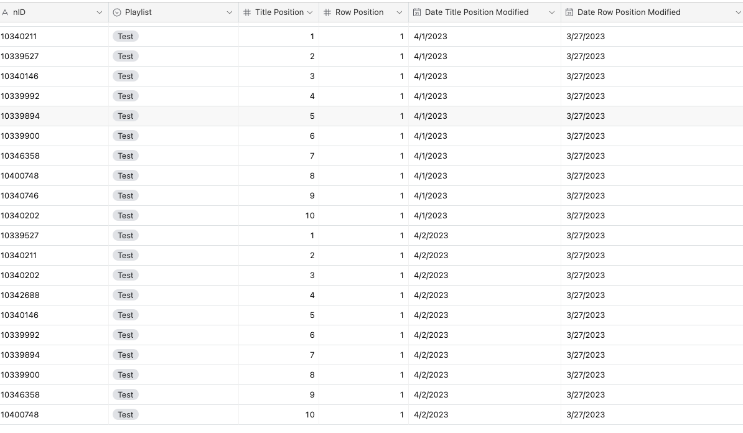
Task: Click 3/27/2023 date in row 10340746
Action: [x=585, y=195]
